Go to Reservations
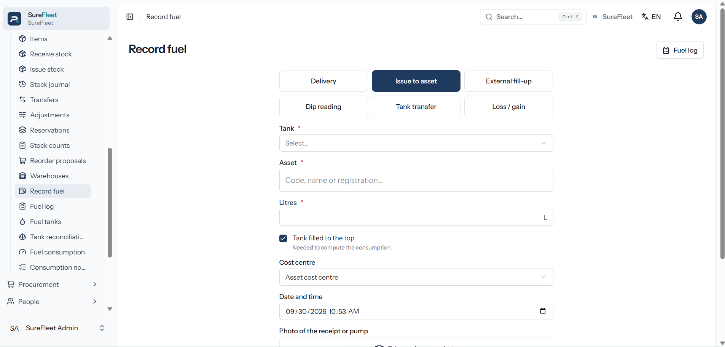Viewport: 725px width, 347px height. [53, 130]
